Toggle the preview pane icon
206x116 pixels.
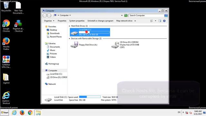[160, 21]
